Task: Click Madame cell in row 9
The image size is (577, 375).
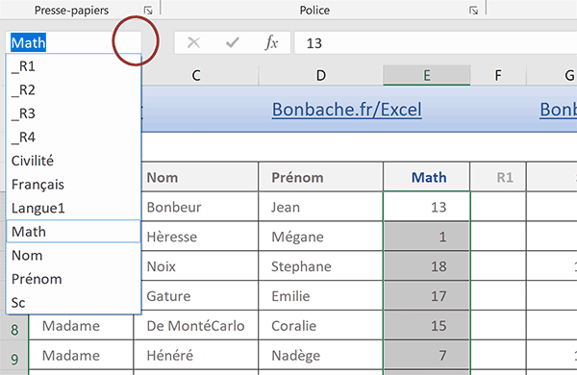Action: (x=81, y=355)
